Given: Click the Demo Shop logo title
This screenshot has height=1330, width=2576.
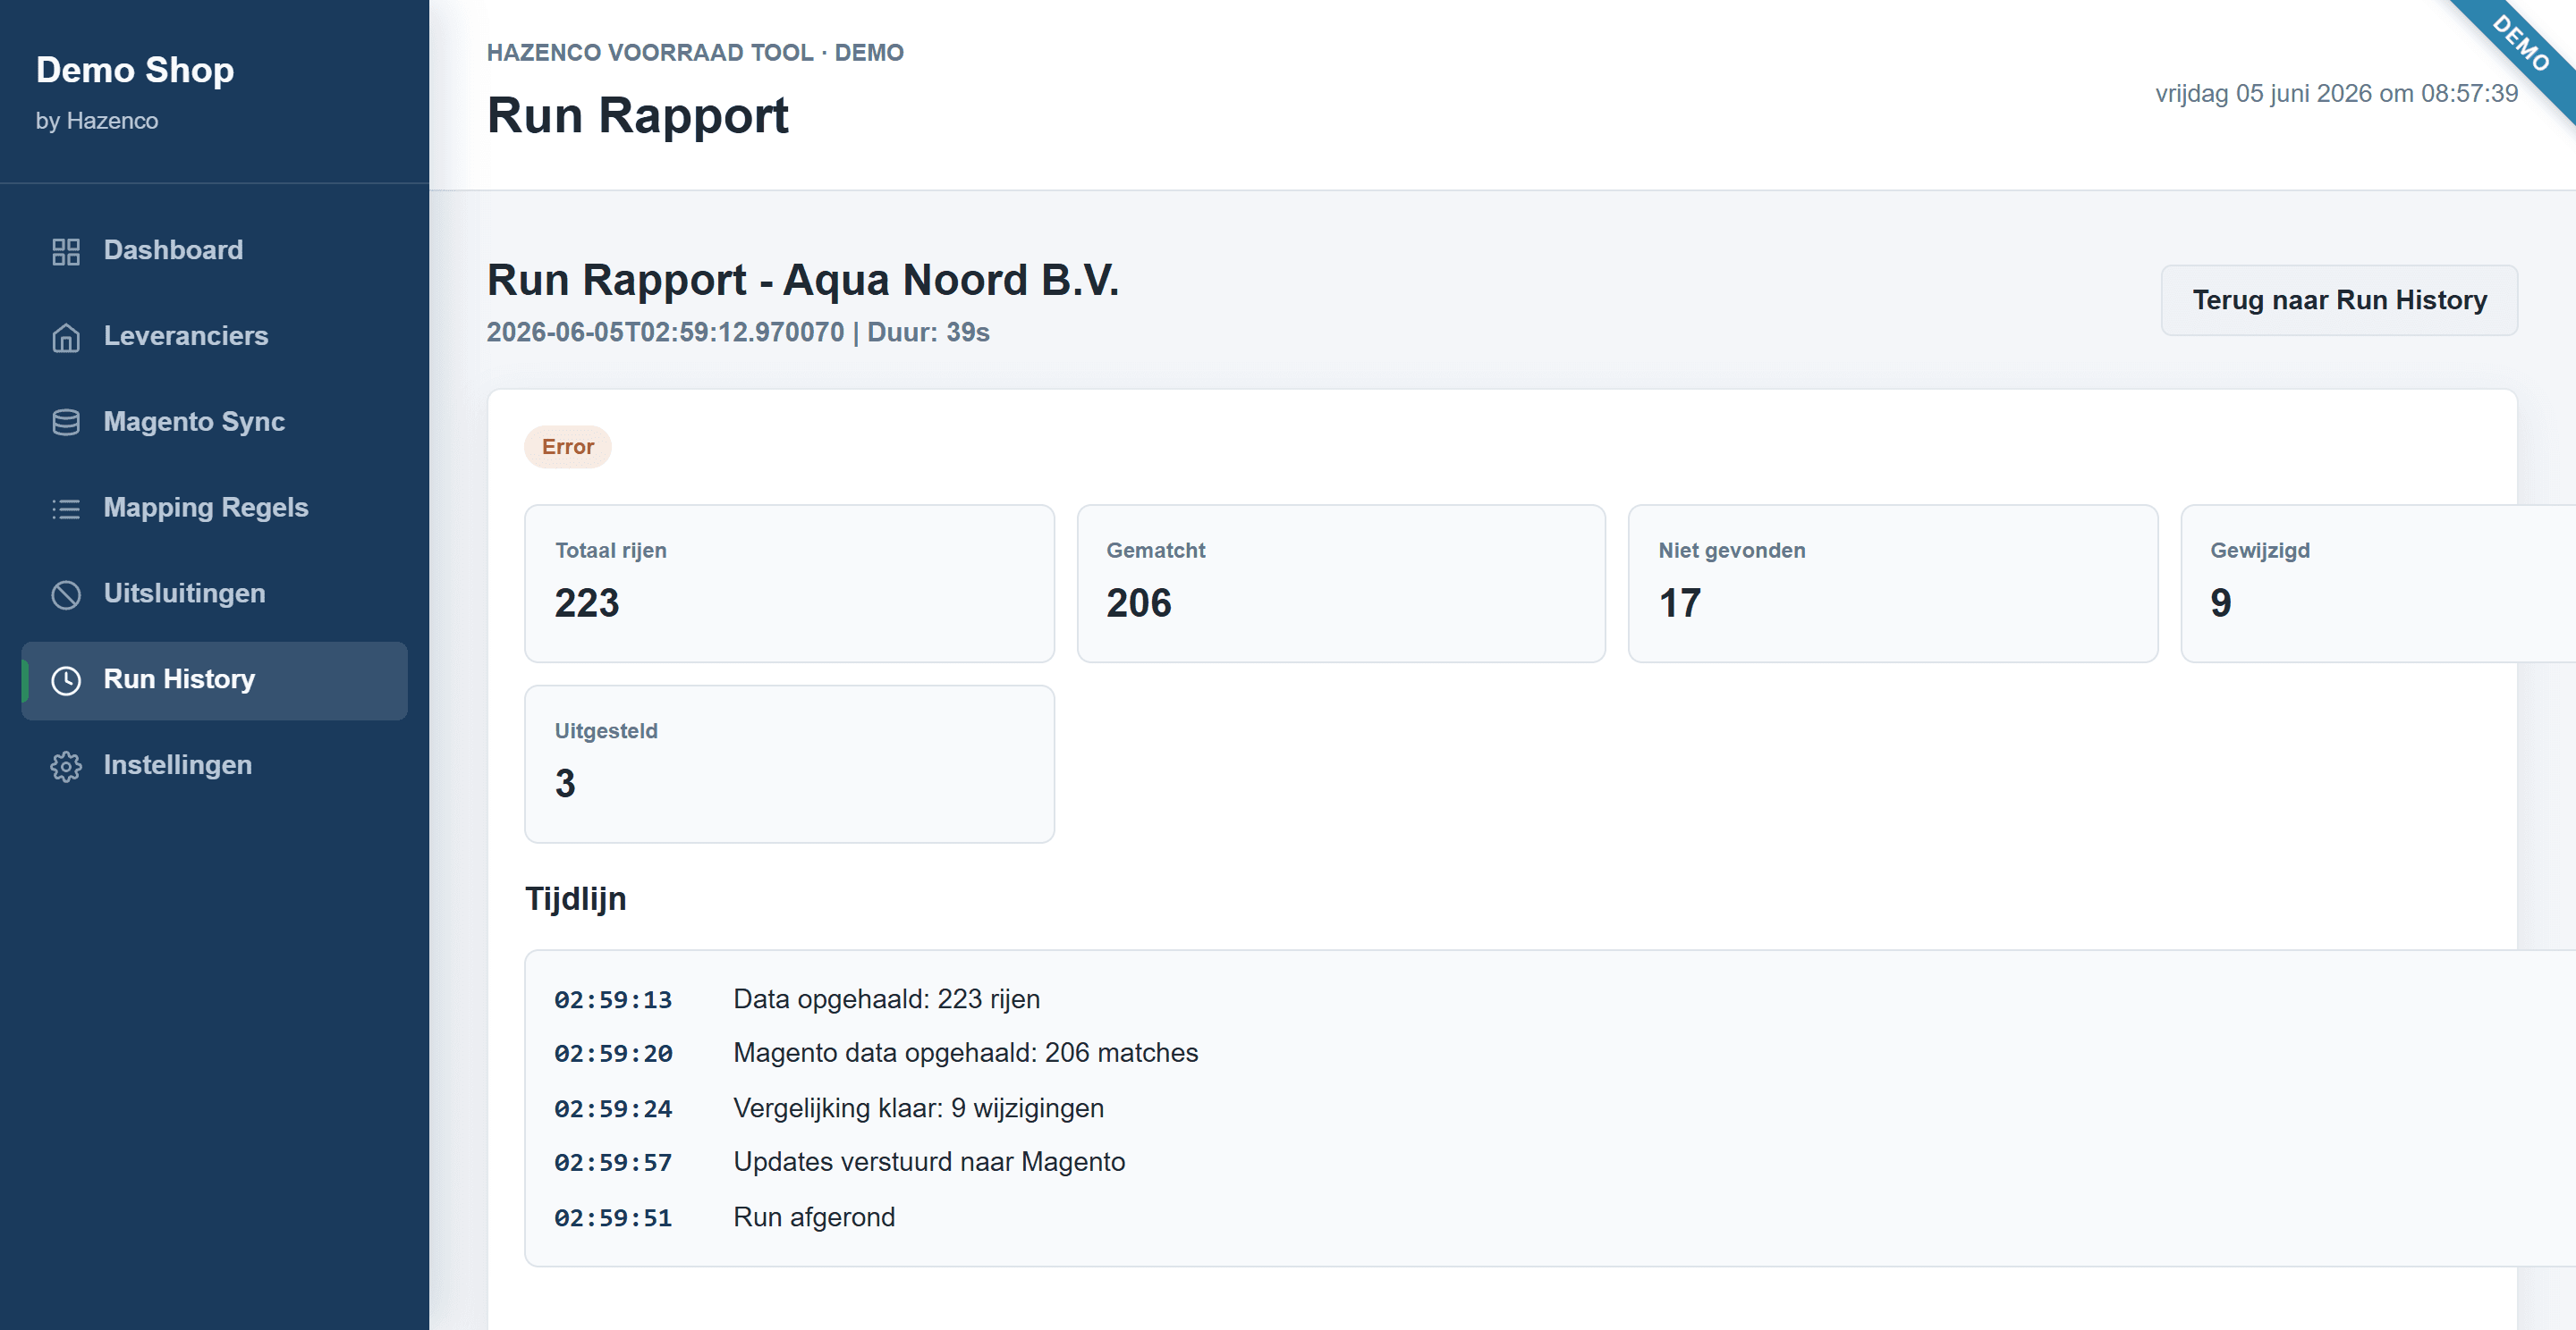Looking at the screenshot, I should pos(135,70).
